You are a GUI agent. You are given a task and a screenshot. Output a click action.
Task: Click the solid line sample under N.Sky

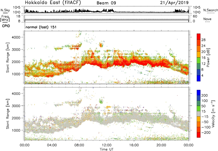tap(5, 13)
